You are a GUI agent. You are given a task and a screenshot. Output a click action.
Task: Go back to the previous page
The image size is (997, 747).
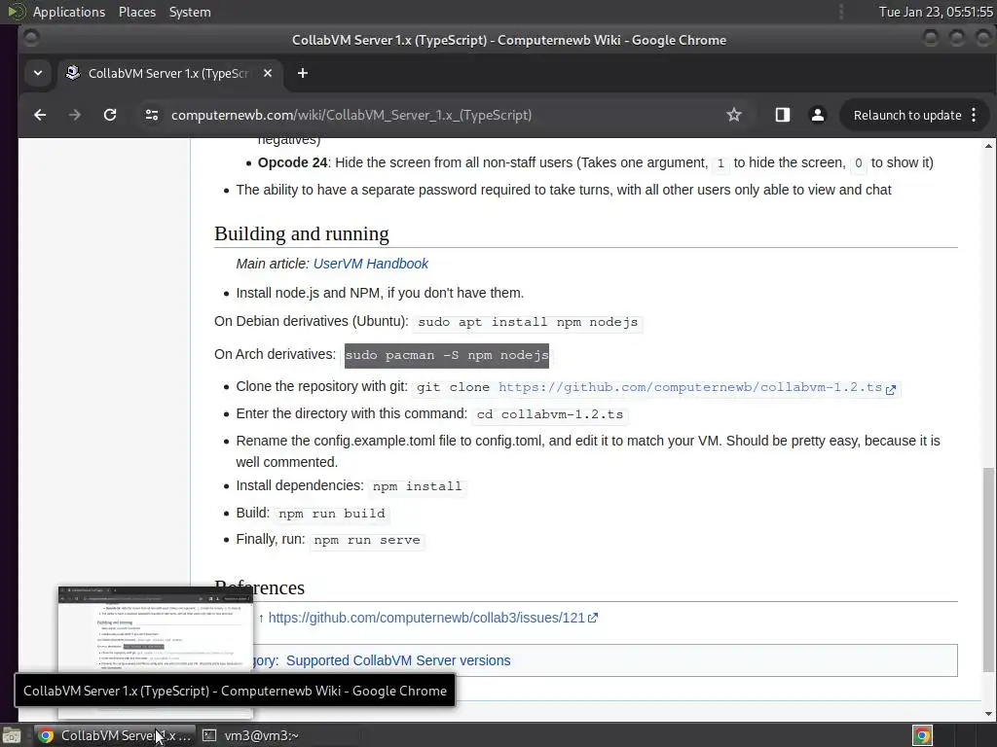(x=40, y=115)
